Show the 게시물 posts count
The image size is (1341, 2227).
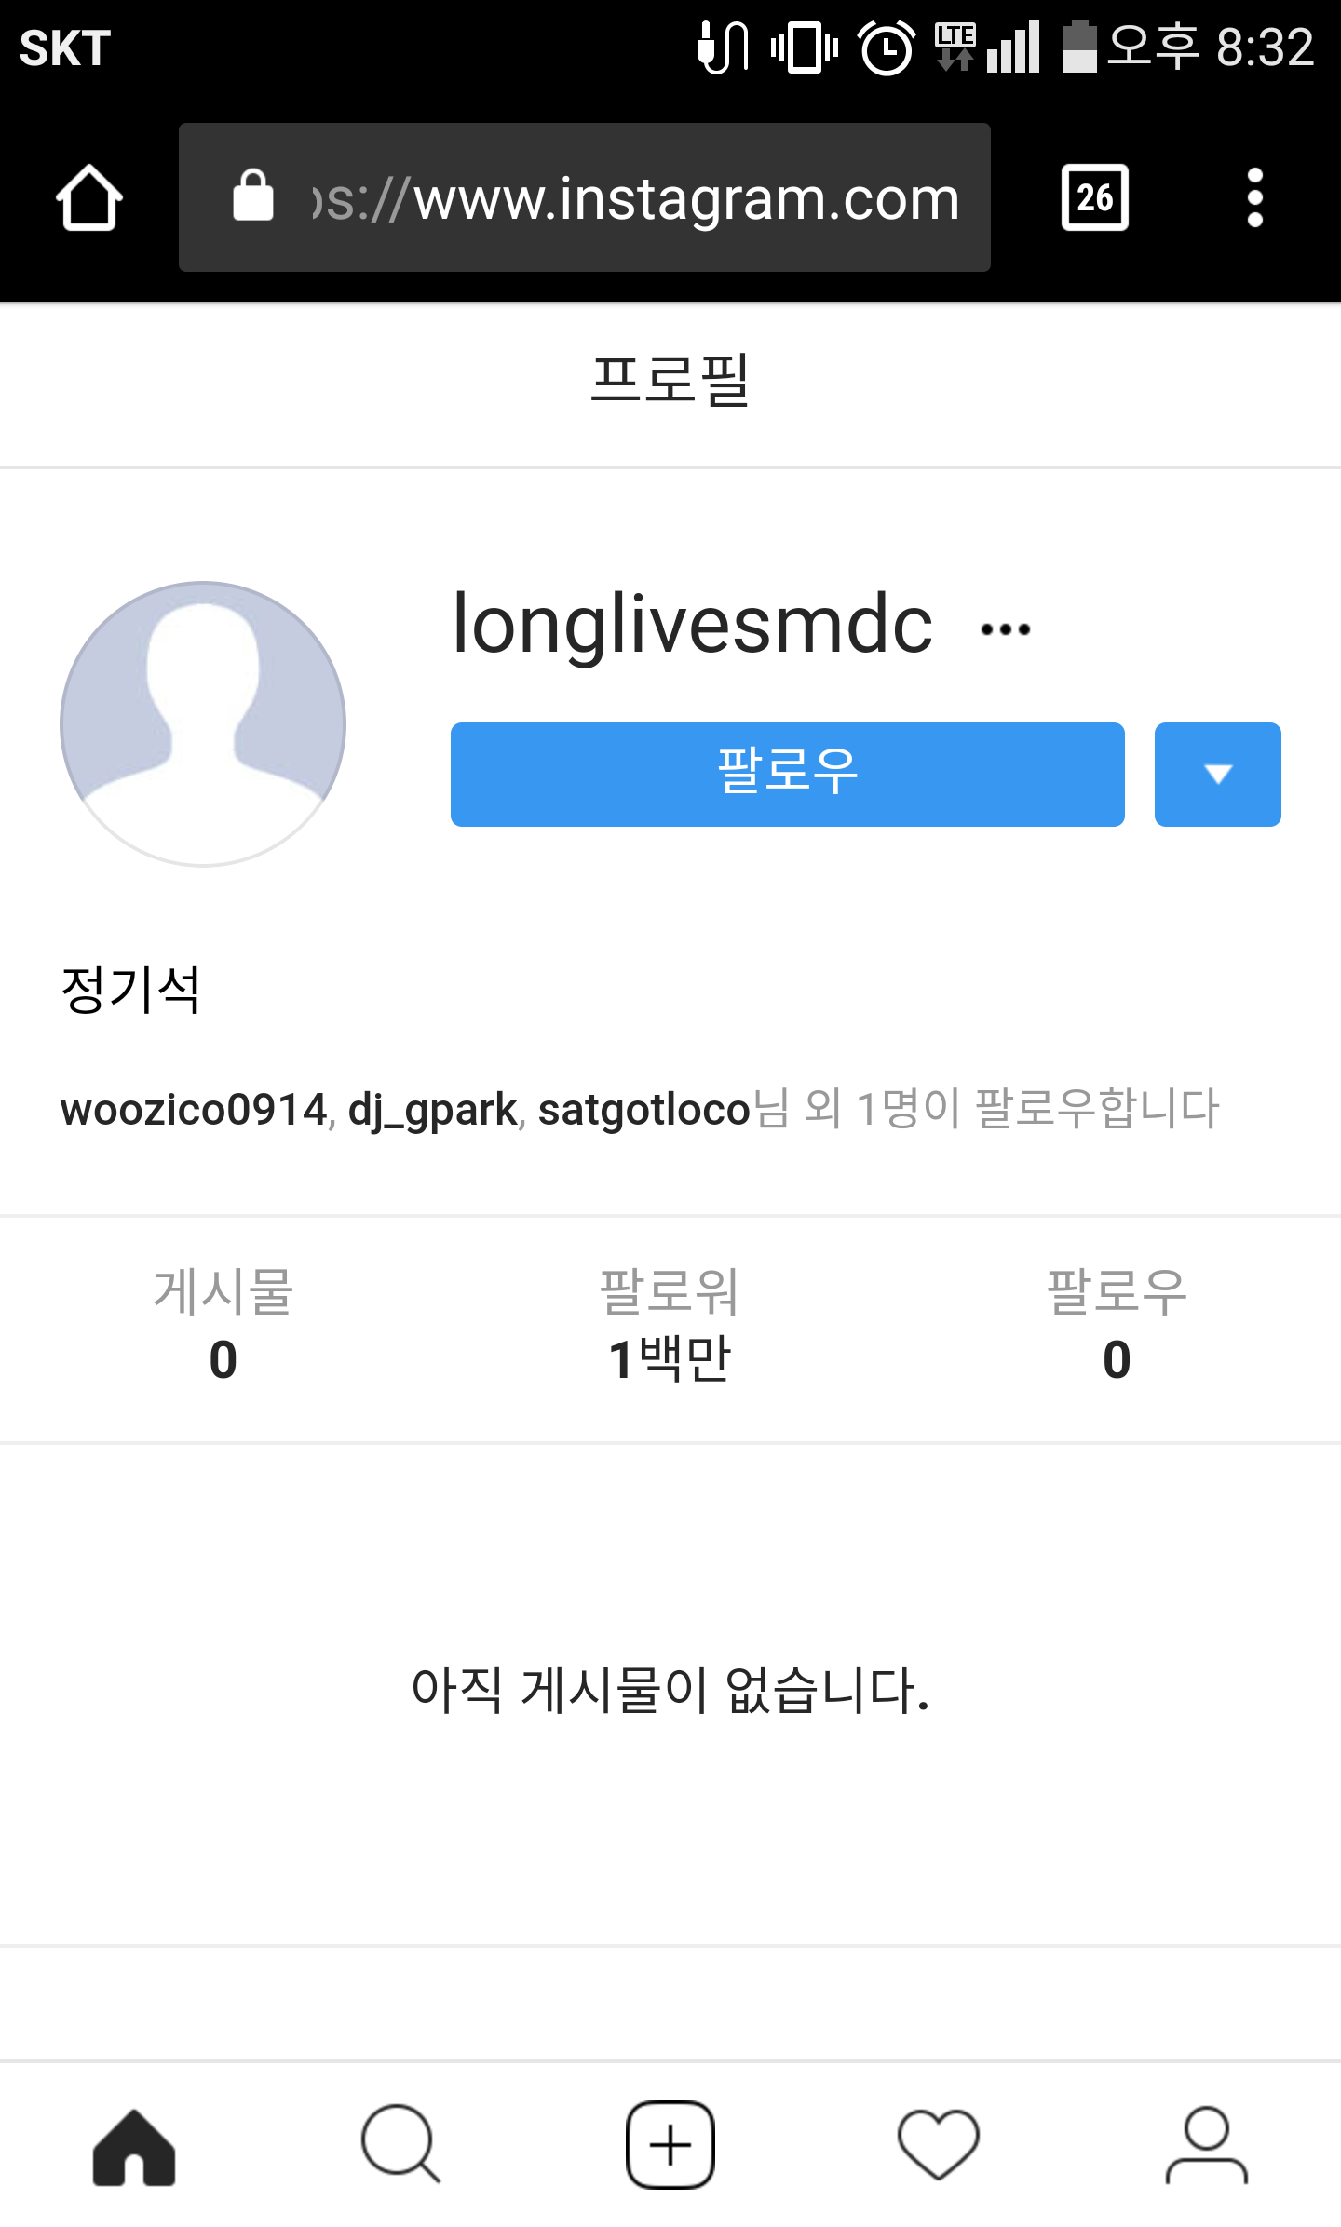223,1326
